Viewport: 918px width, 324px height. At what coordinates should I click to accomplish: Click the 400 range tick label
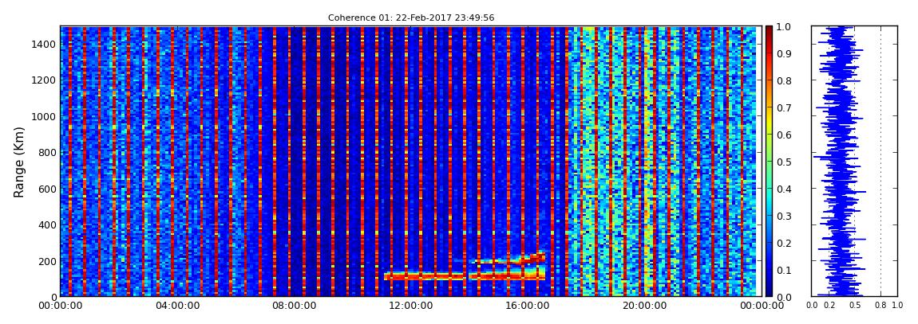click(x=46, y=224)
